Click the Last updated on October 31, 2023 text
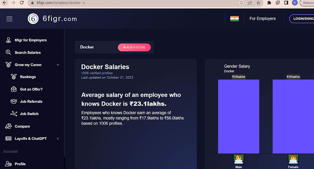314x169 pixels. (x=107, y=77)
